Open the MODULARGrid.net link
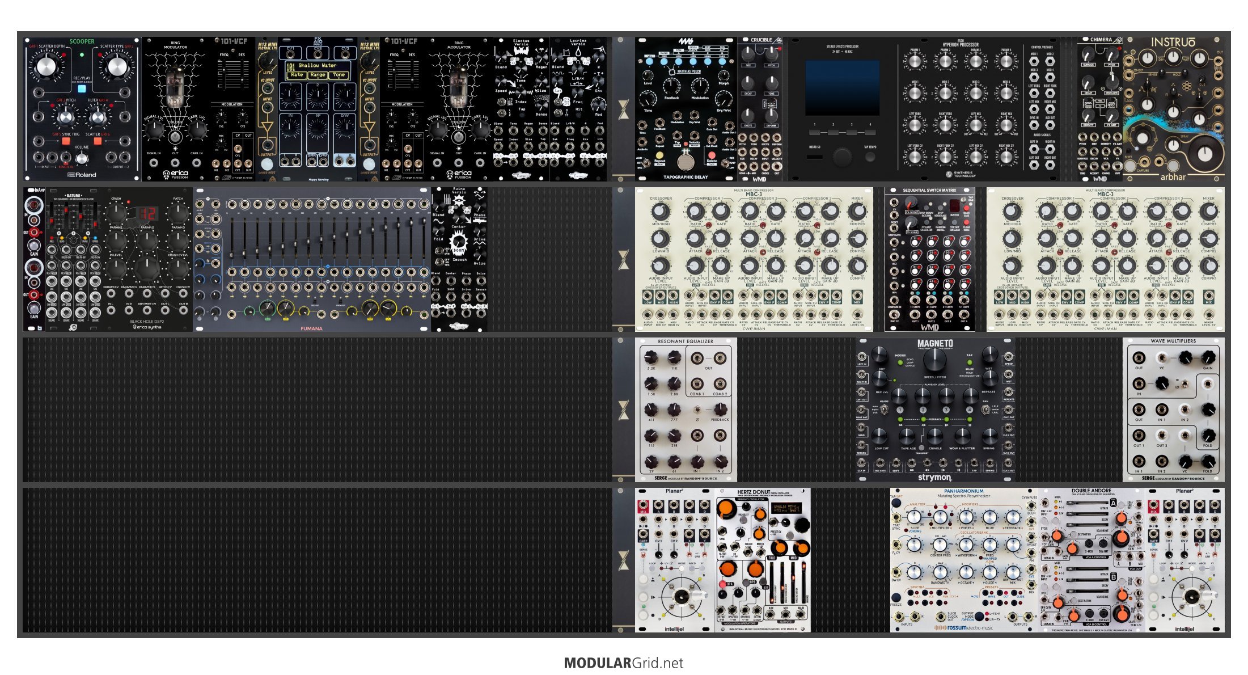This screenshot has width=1248, height=675. pos(624,663)
